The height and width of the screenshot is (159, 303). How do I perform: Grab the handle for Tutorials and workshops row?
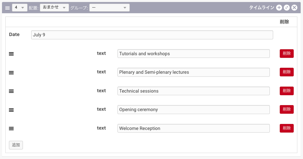(11, 54)
